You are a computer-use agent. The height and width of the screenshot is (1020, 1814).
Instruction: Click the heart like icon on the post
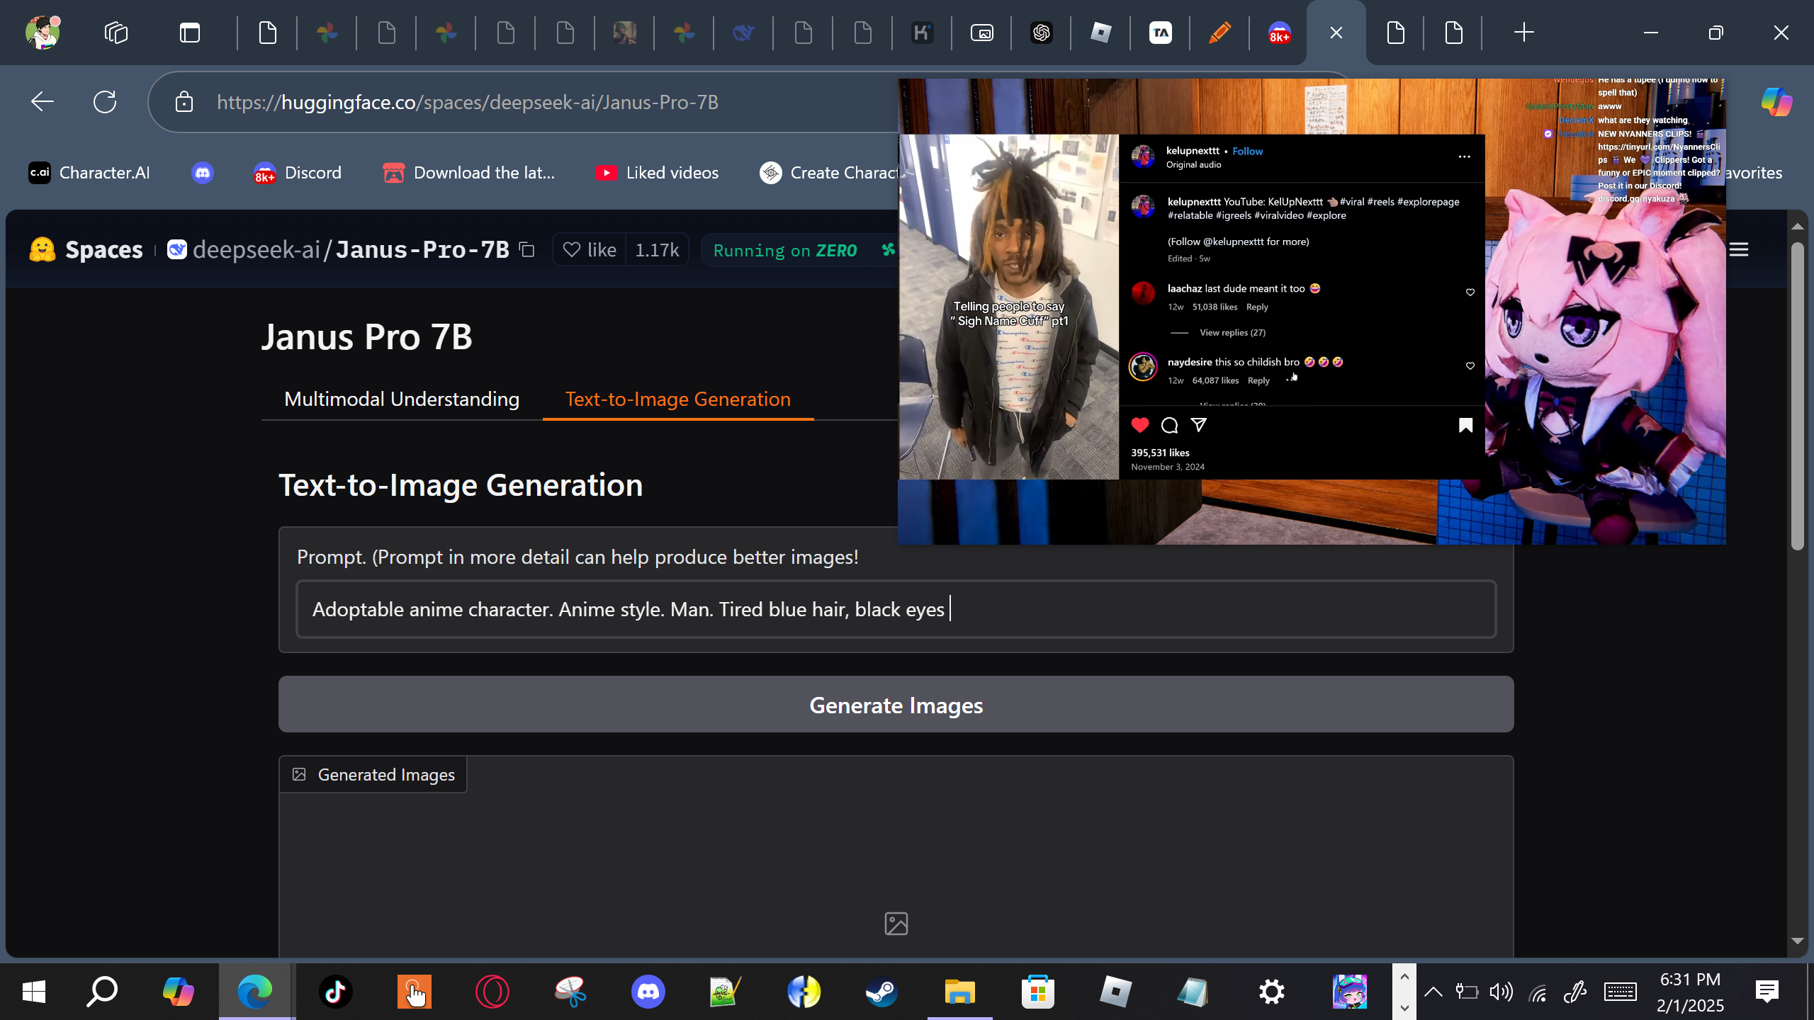click(x=1140, y=425)
